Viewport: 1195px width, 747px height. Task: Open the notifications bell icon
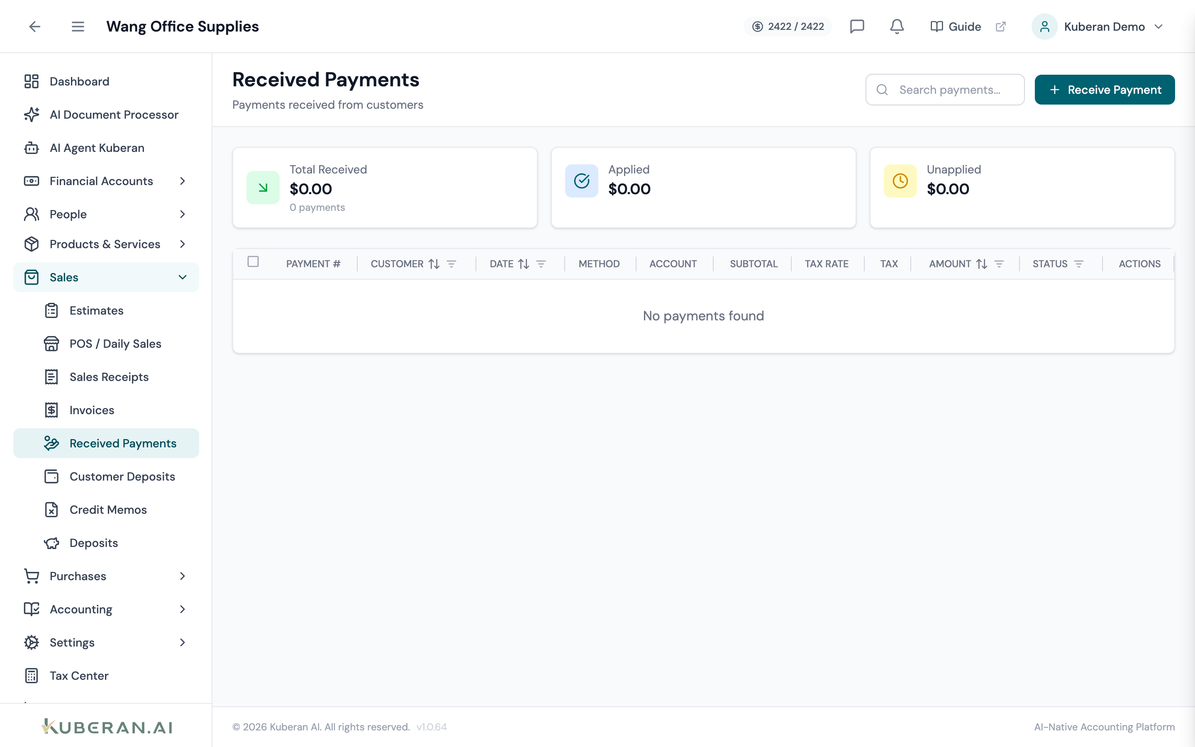897,26
